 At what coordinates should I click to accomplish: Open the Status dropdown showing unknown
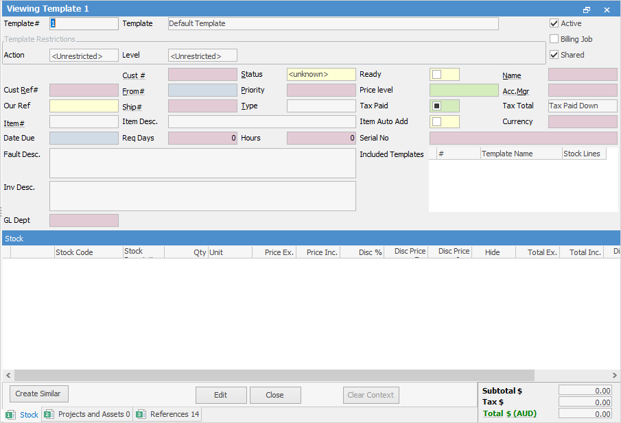[x=321, y=74]
